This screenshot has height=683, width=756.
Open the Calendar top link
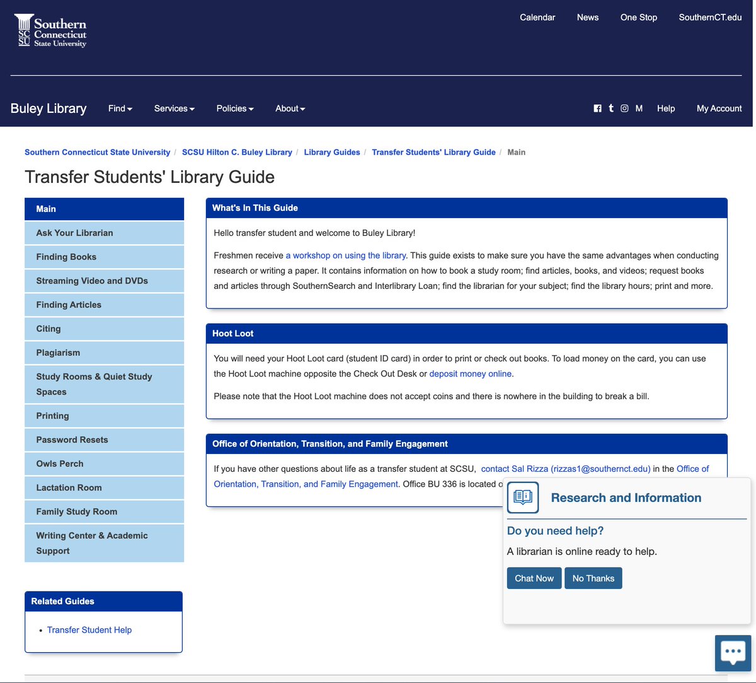coord(537,18)
